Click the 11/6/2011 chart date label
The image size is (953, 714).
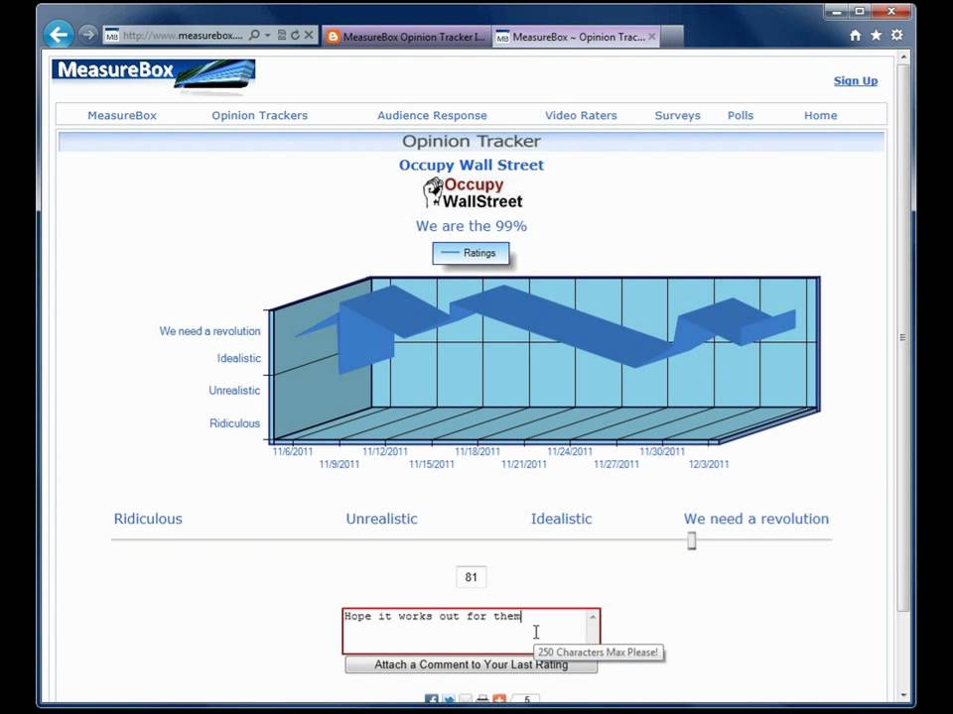(292, 451)
